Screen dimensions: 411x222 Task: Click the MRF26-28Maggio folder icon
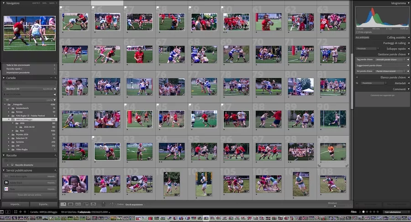point(13,120)
